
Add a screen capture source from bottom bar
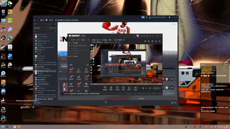tap(105, 88)
